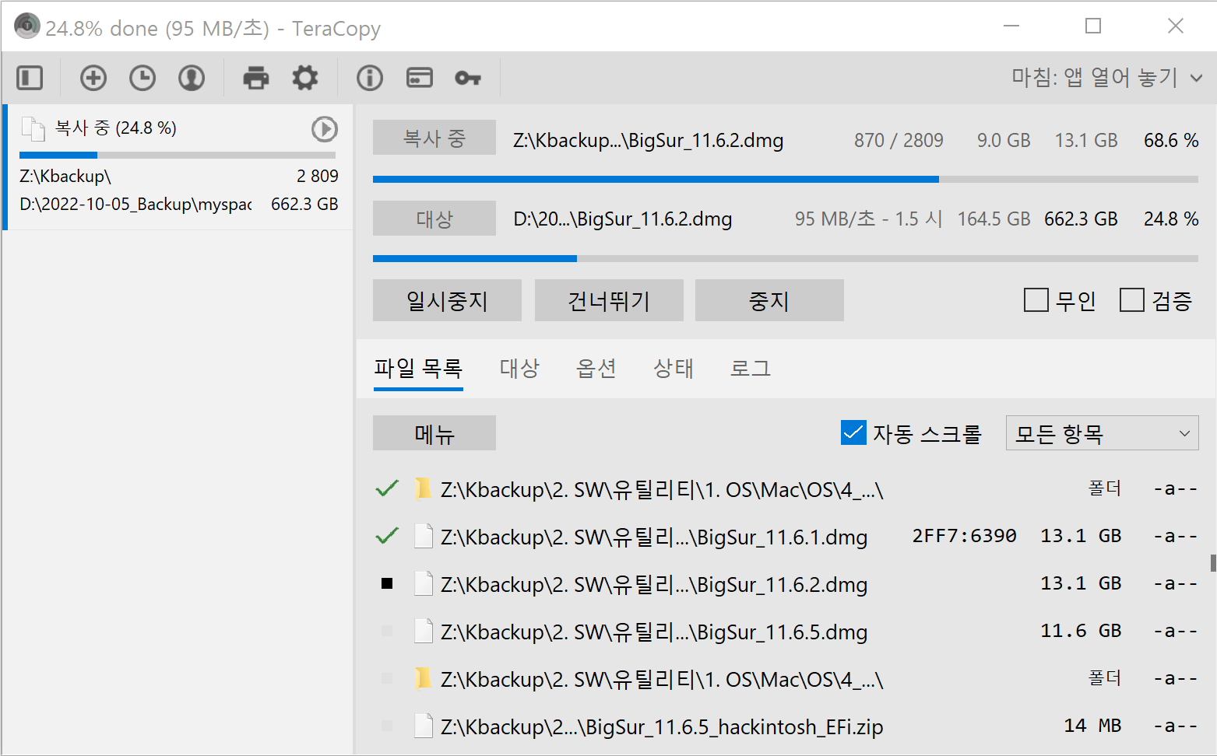Click the 95 MB/초 - 1.5 시 speed text
Image resolution: width=1217 pixels, height=756 pixels.
(x=868, y=219)
